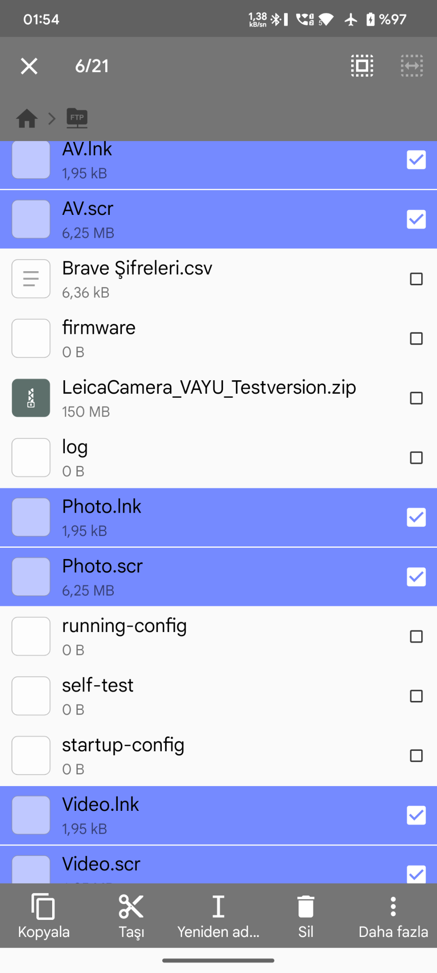The height and width of the screenshot is (973, 437).
Task: Tap the startup-config file entry
Action: point(218,755)
